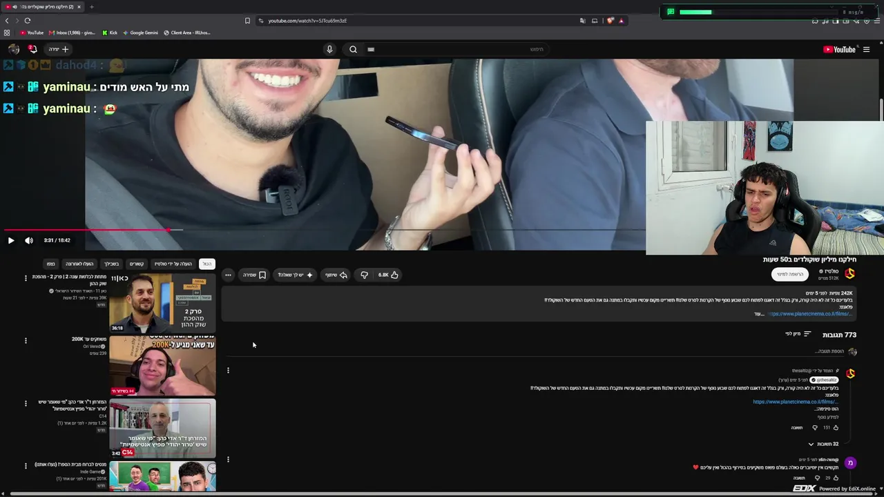This screenshot has height=497, width=884.
Task: Select the fourth sidebar filter chip
Action: pos(112,264)
